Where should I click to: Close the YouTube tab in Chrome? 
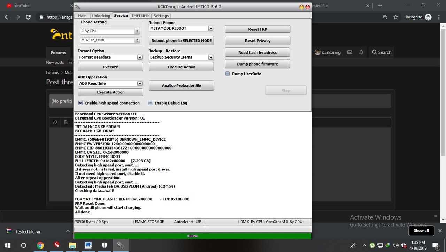point(72,6)
